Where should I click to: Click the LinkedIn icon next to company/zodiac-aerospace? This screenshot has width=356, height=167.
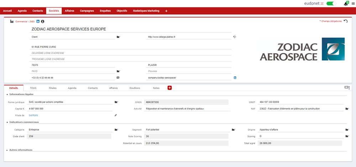click(x=235, y=78)
